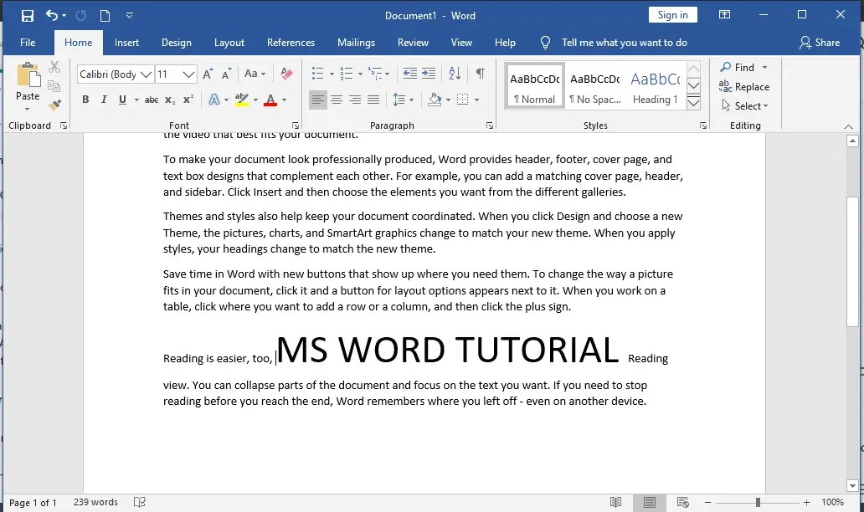
Task: Click the Paste clipboard icon
Action: 28,74
